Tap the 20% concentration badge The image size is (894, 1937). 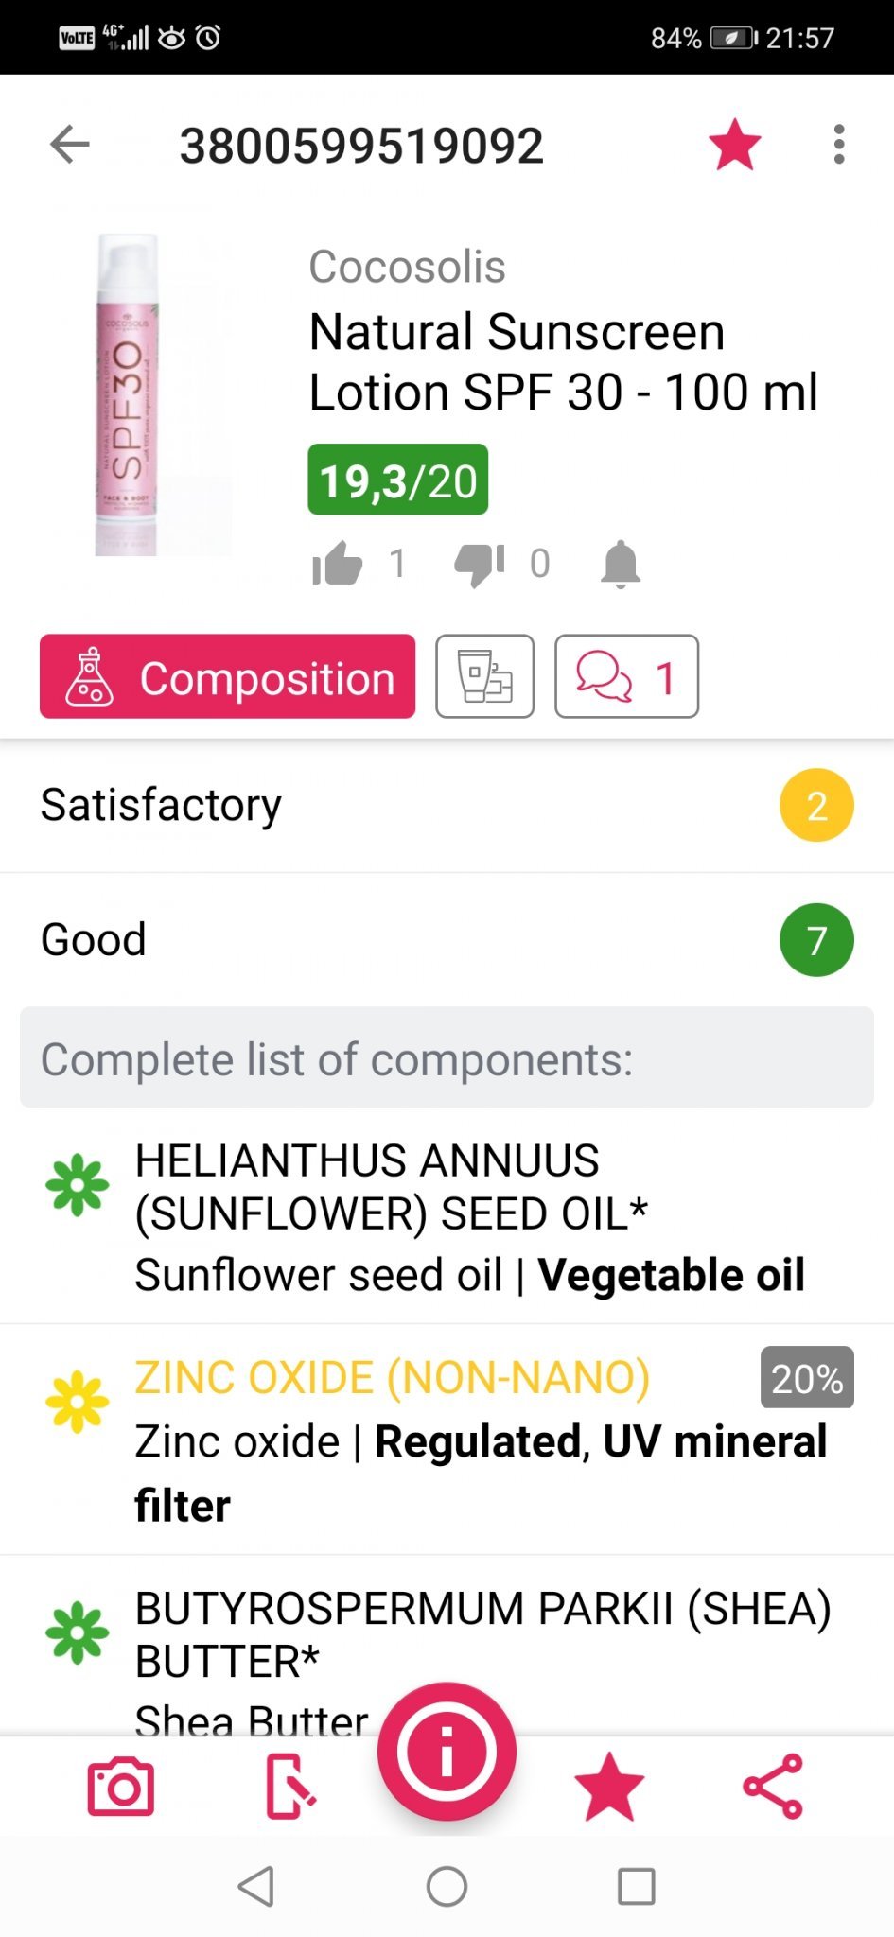(x=806, y=1378)
